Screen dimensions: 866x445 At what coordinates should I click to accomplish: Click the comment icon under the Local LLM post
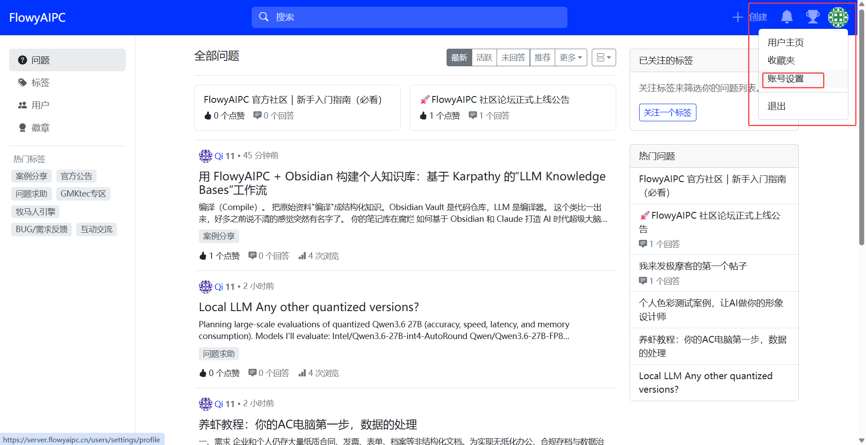(253, 373)
